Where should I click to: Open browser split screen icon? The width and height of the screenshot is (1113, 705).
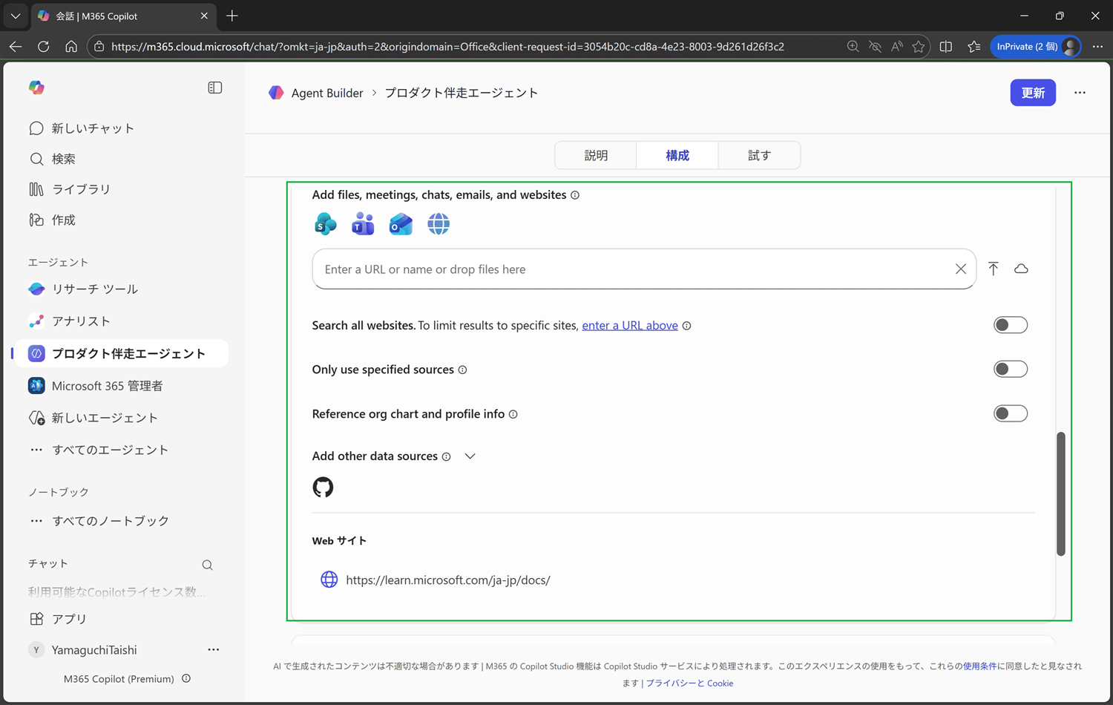[x=946, y=46]
